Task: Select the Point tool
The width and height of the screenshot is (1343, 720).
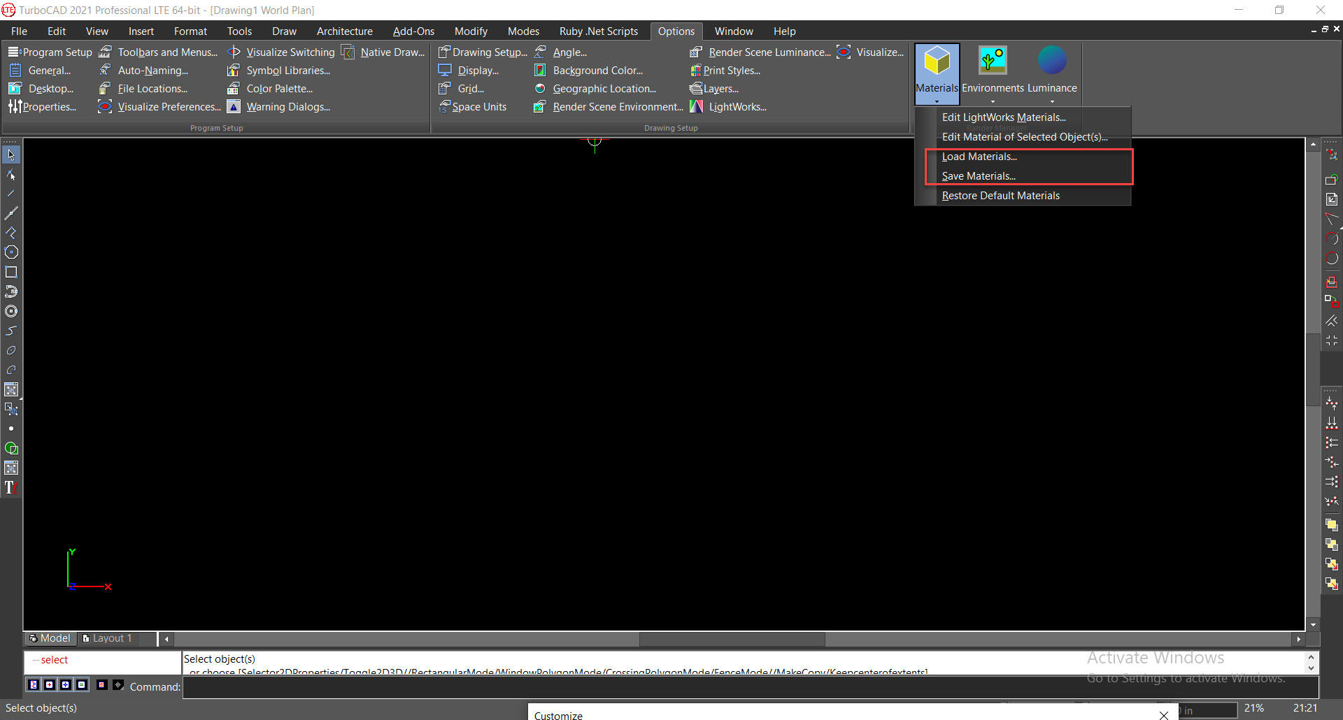Action: click(11, 429)
